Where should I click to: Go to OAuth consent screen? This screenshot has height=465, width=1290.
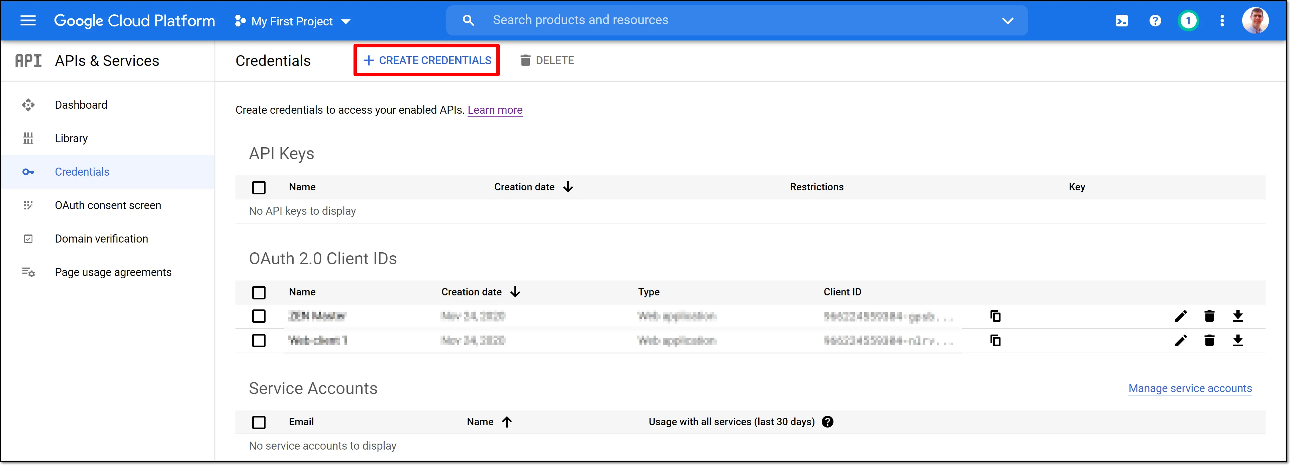(x=108, y=205)
